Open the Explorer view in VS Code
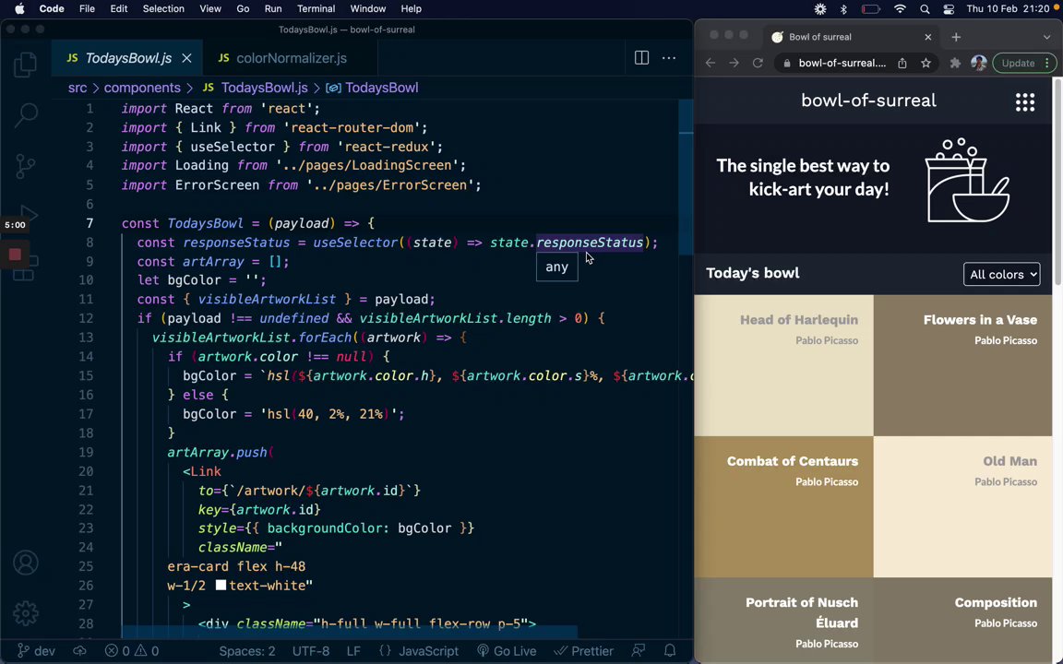This screenshot has height=664, width=1063. point(25,65)
